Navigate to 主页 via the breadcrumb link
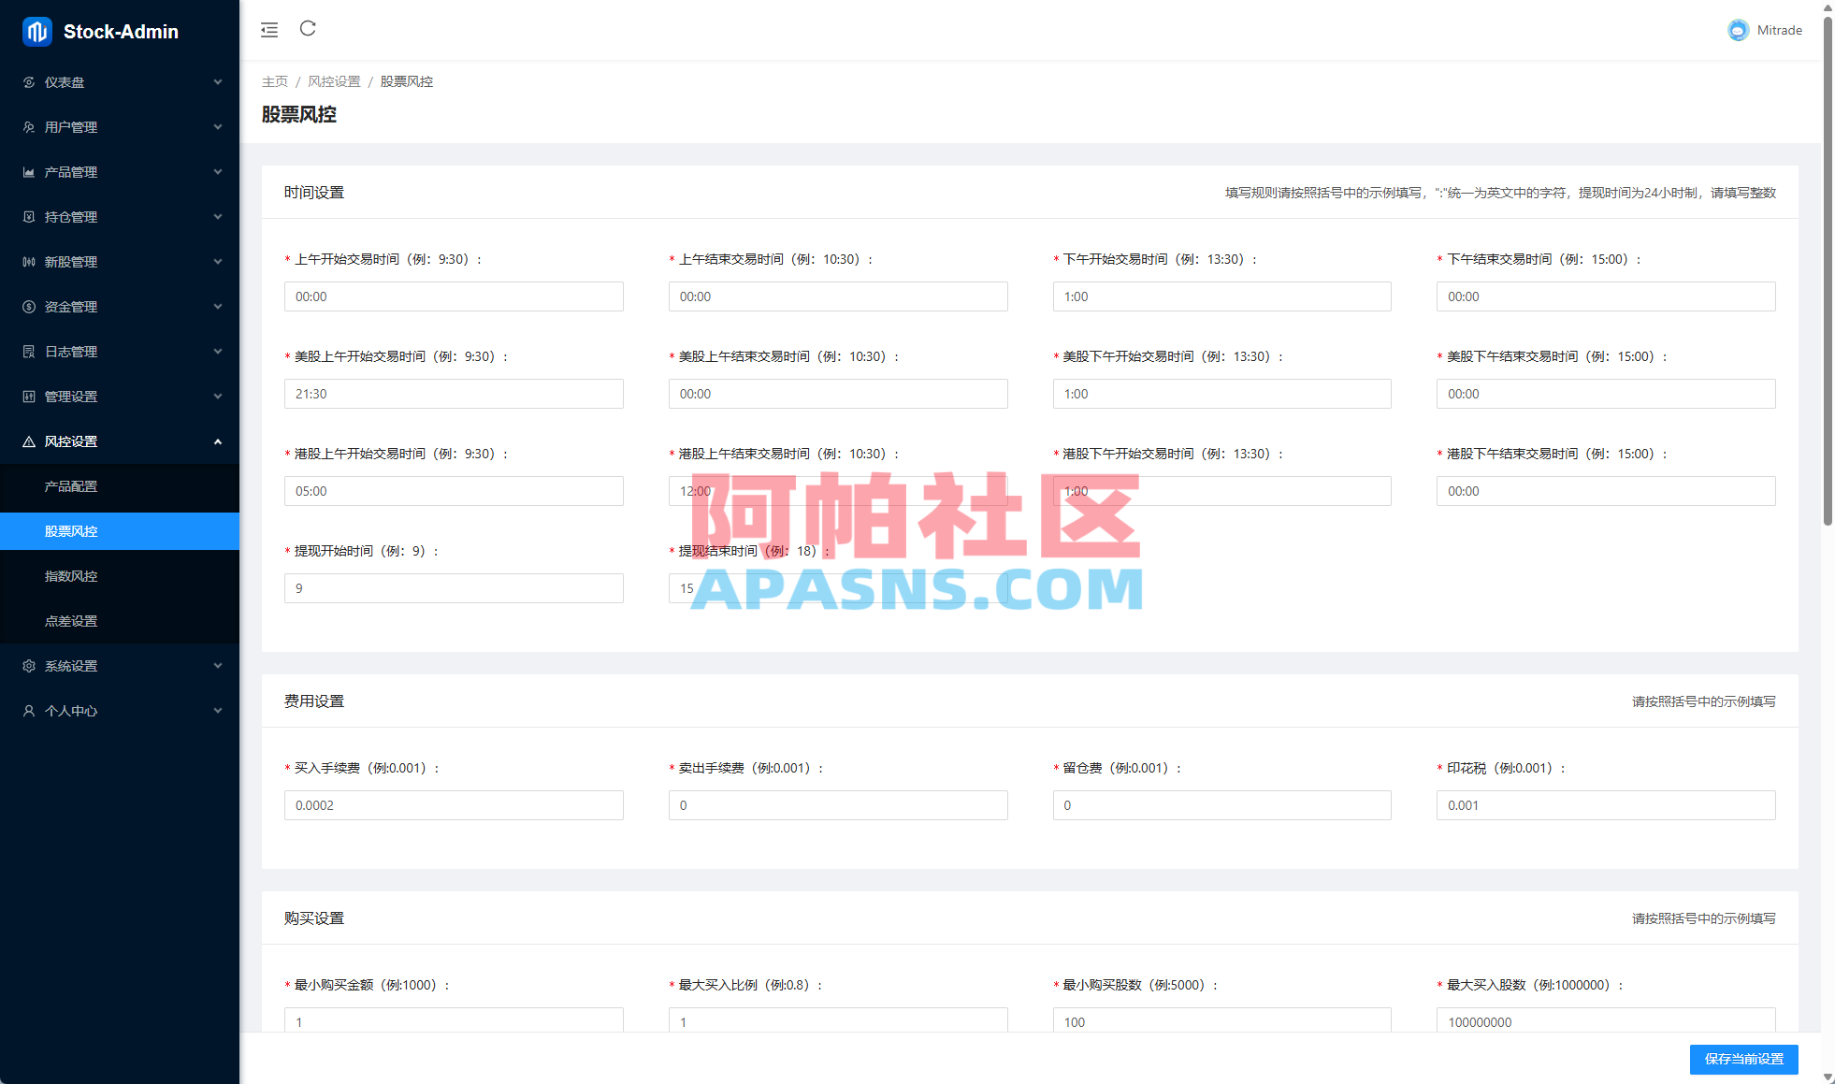Viewport: 1835px width, 1084px height. tap(274, 81)
